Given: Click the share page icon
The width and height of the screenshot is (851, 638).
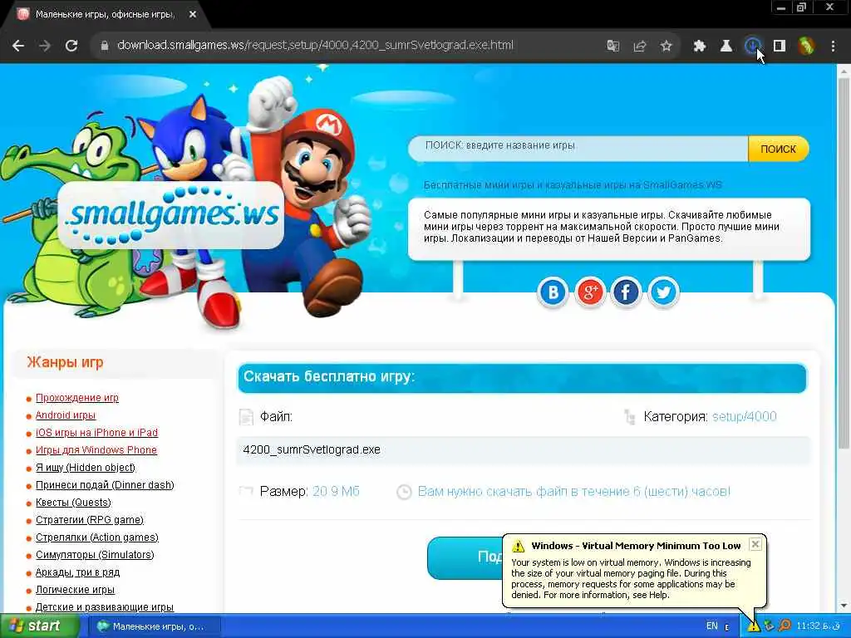Looking at the screenshot, I should pyautogui.click(x=640, y=47).
